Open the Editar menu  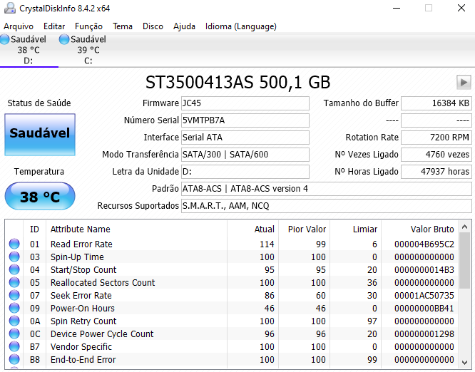54,26
